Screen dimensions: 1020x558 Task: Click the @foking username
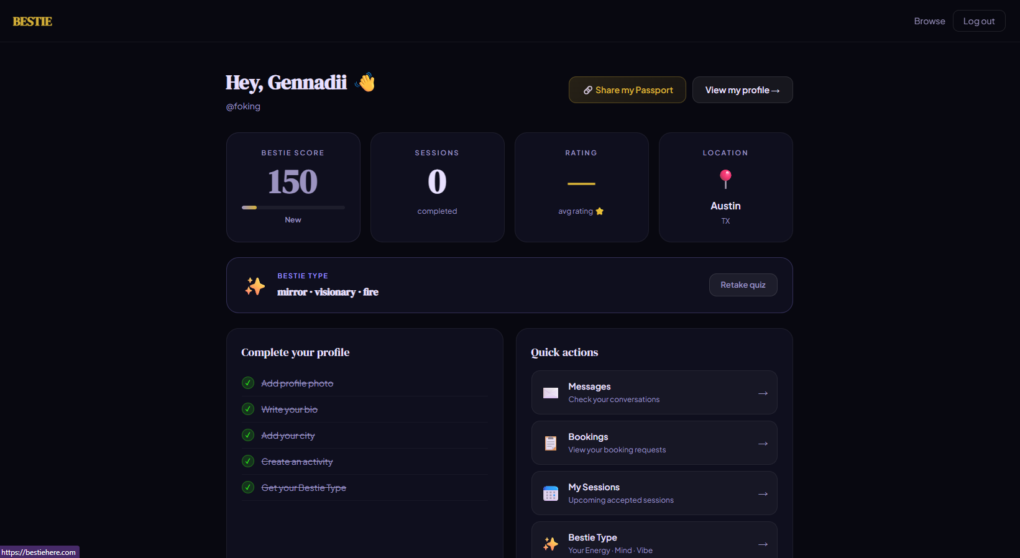pos(243,106)
